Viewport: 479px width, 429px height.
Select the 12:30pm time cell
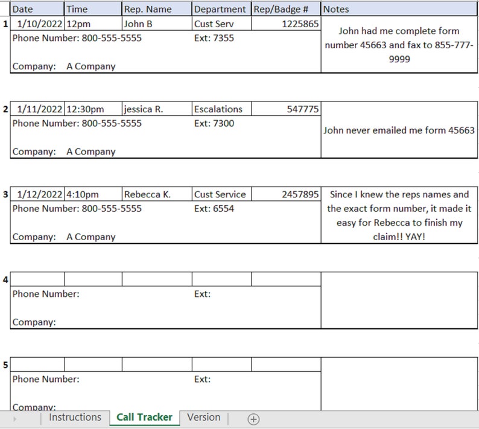point(93,109)
